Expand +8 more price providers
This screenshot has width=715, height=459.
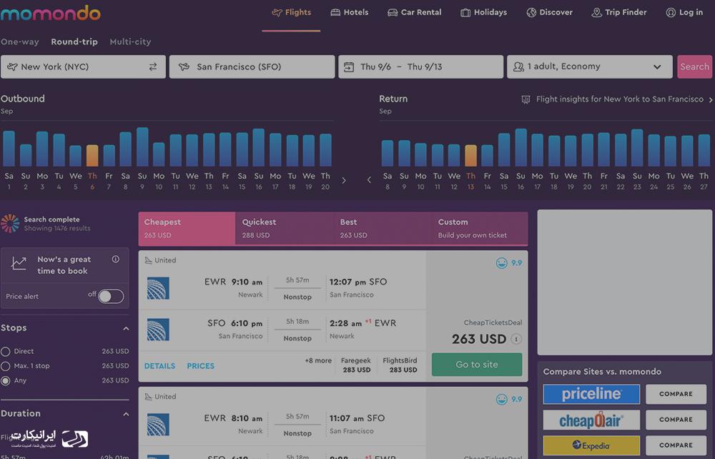[x=318, y=360]
